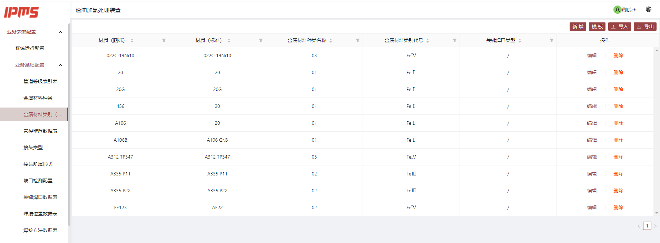Edit the A106B row
660x243 pixels.
[x=592, y=140]
